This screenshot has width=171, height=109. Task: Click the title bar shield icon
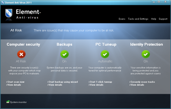tap(3, 2)
